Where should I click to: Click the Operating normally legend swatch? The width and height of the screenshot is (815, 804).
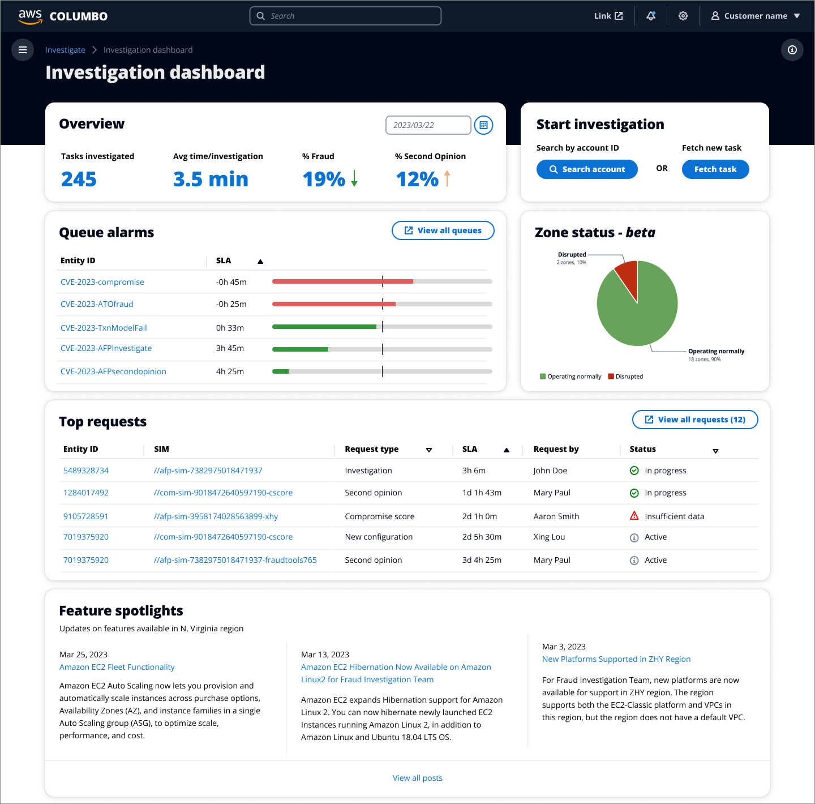click(543, 377)
